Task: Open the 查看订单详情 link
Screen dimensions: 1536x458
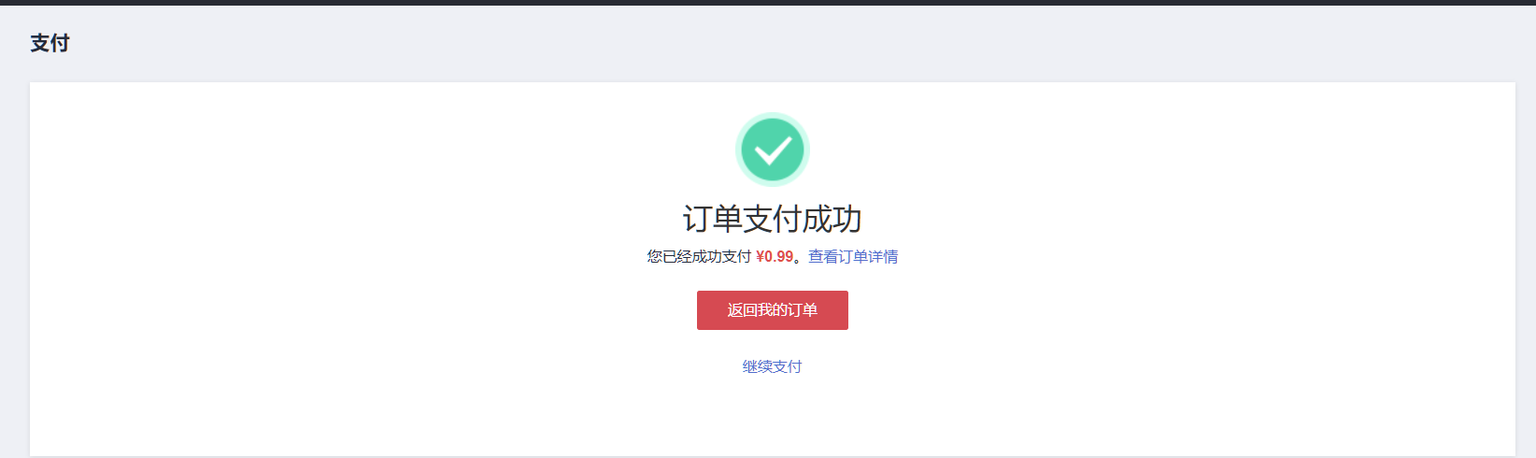Action: click(853, 256)
